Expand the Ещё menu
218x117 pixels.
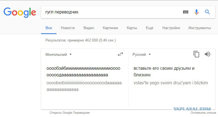149,28
